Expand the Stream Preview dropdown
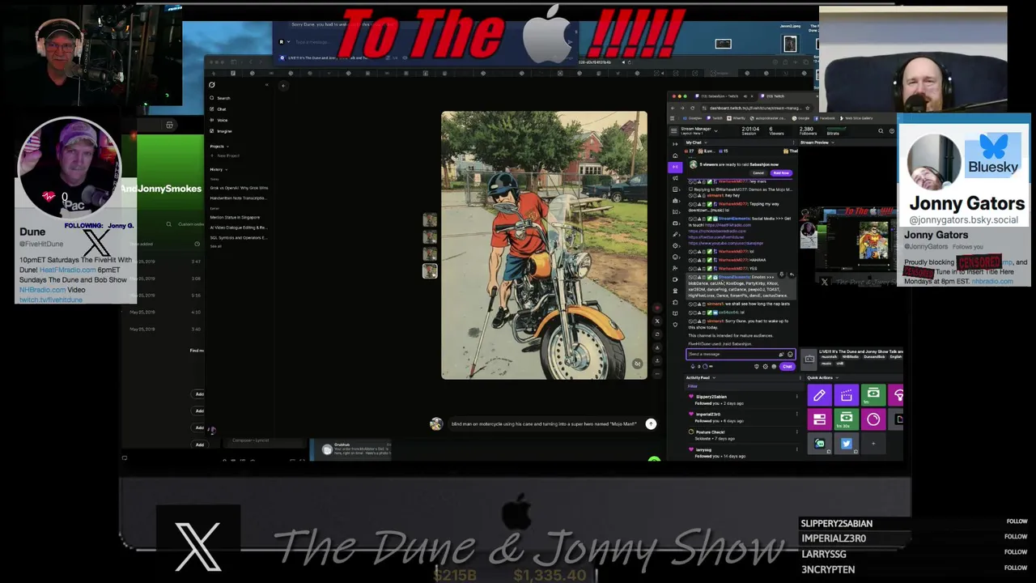1036x583 pixels. point(833,143)
